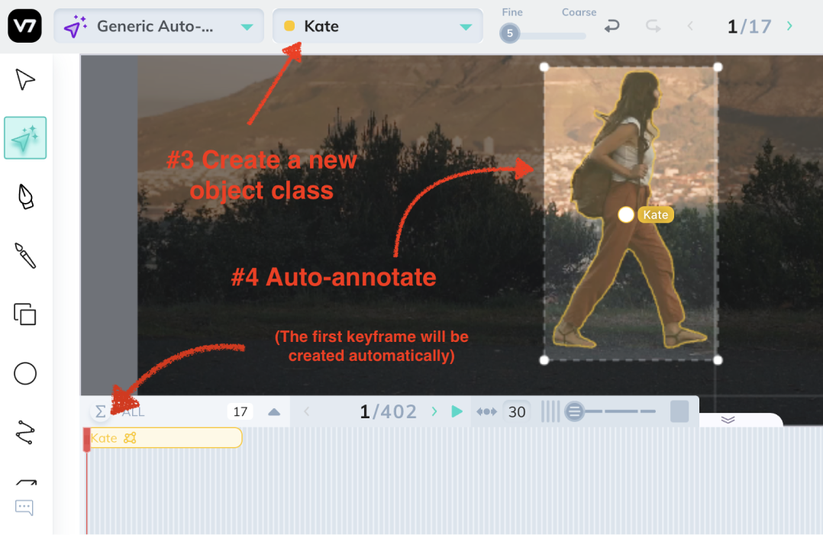The image size is (823, 535).
Task: Open the comment tool
Action: 25,508
